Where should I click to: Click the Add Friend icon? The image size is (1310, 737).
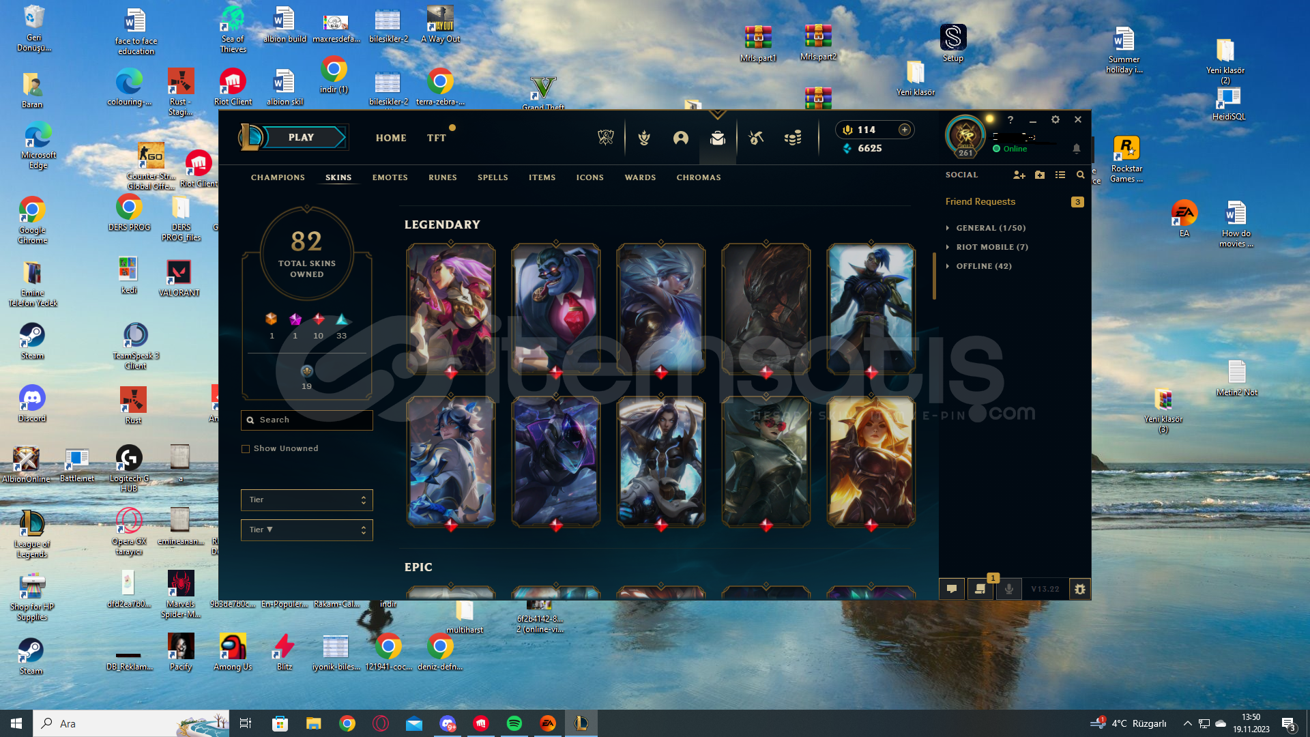coord(1019,175)
